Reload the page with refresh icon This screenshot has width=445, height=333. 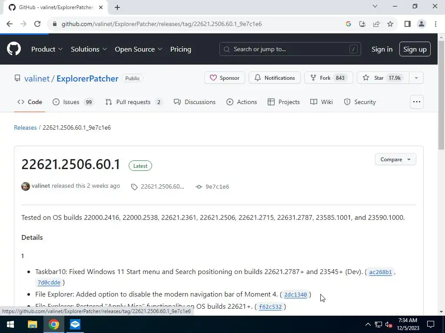tap(37, 24)
